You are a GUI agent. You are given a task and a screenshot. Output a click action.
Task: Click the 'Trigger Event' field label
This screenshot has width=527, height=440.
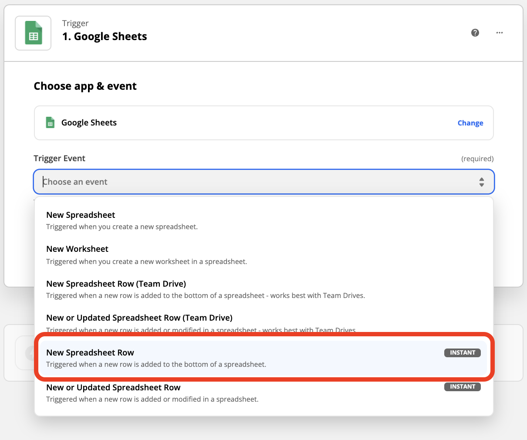click(x=60, y=159)
